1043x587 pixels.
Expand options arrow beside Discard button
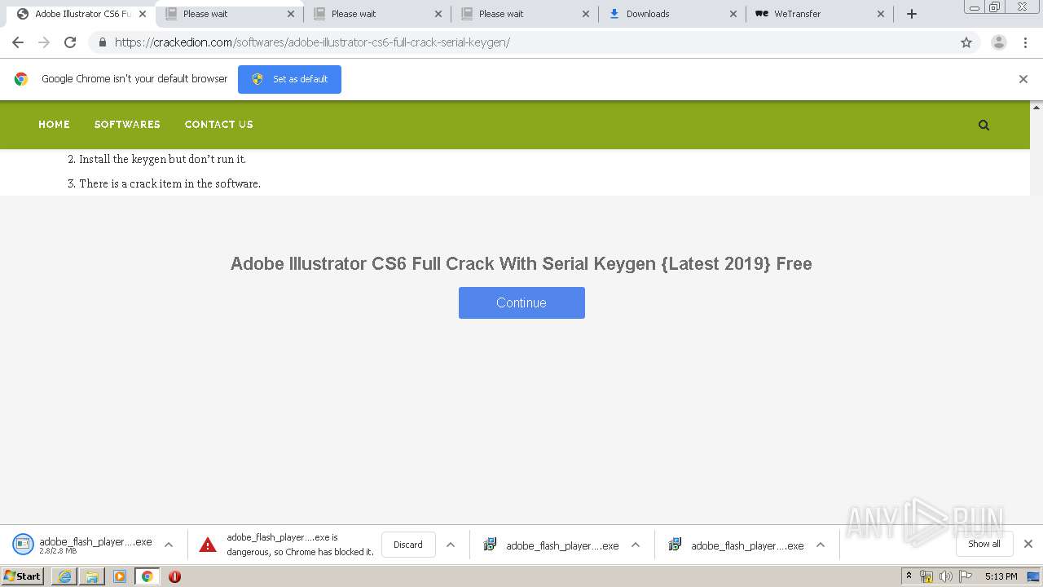tap(451, 545)
